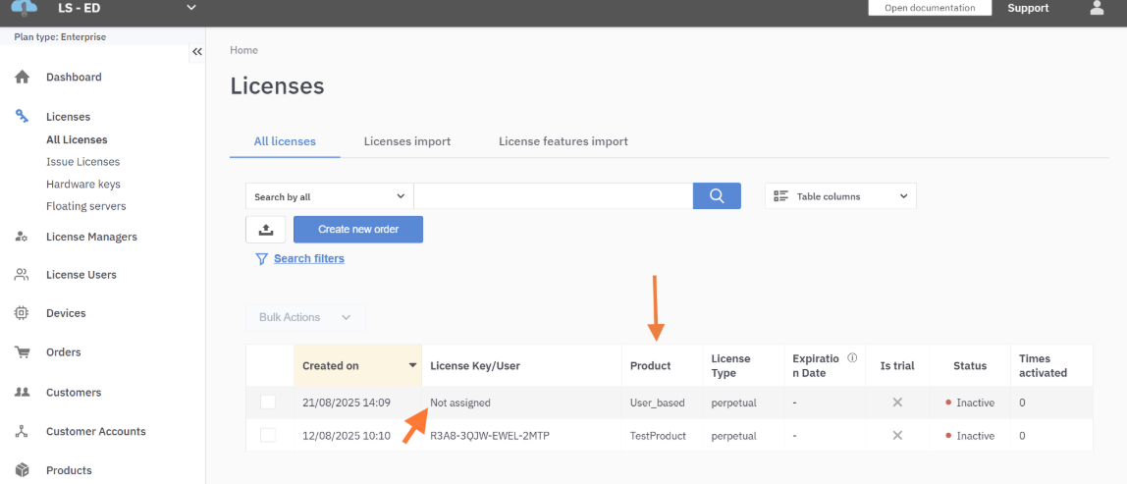Image resolution: width=1127 pixels, height=484 pixels.
Task: Click the Expiration Date info icon
Action: pos(852,358)
